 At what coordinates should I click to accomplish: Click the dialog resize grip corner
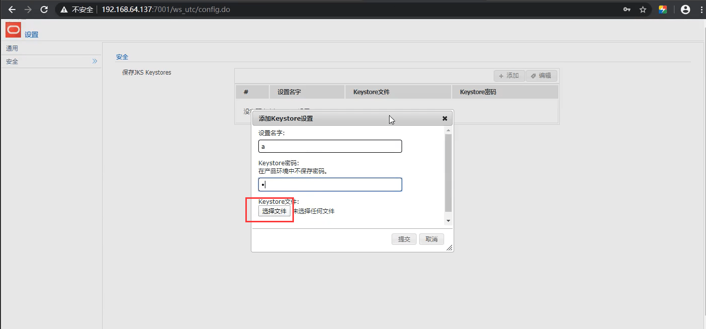click(x=449, y=247)
